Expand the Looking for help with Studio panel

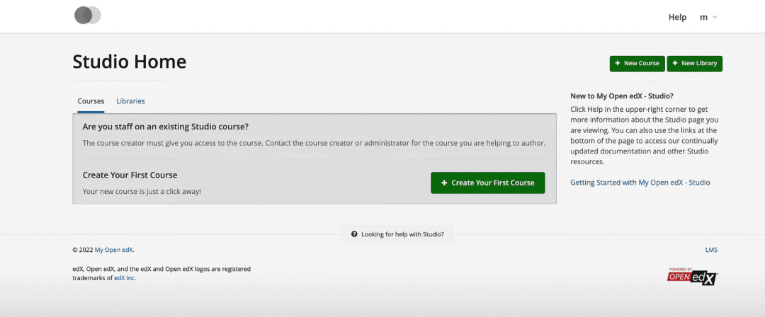(x=397, y=234)
